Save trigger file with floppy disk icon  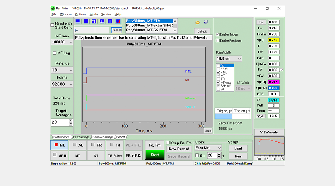click(x=206, y=22)
